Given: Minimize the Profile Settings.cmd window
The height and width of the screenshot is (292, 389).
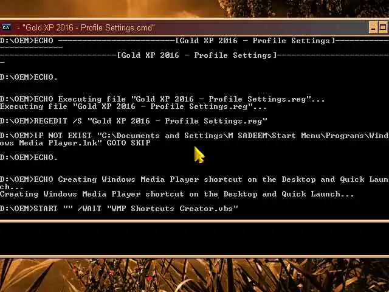Looking at the screenshot, I should click(373, 27).
